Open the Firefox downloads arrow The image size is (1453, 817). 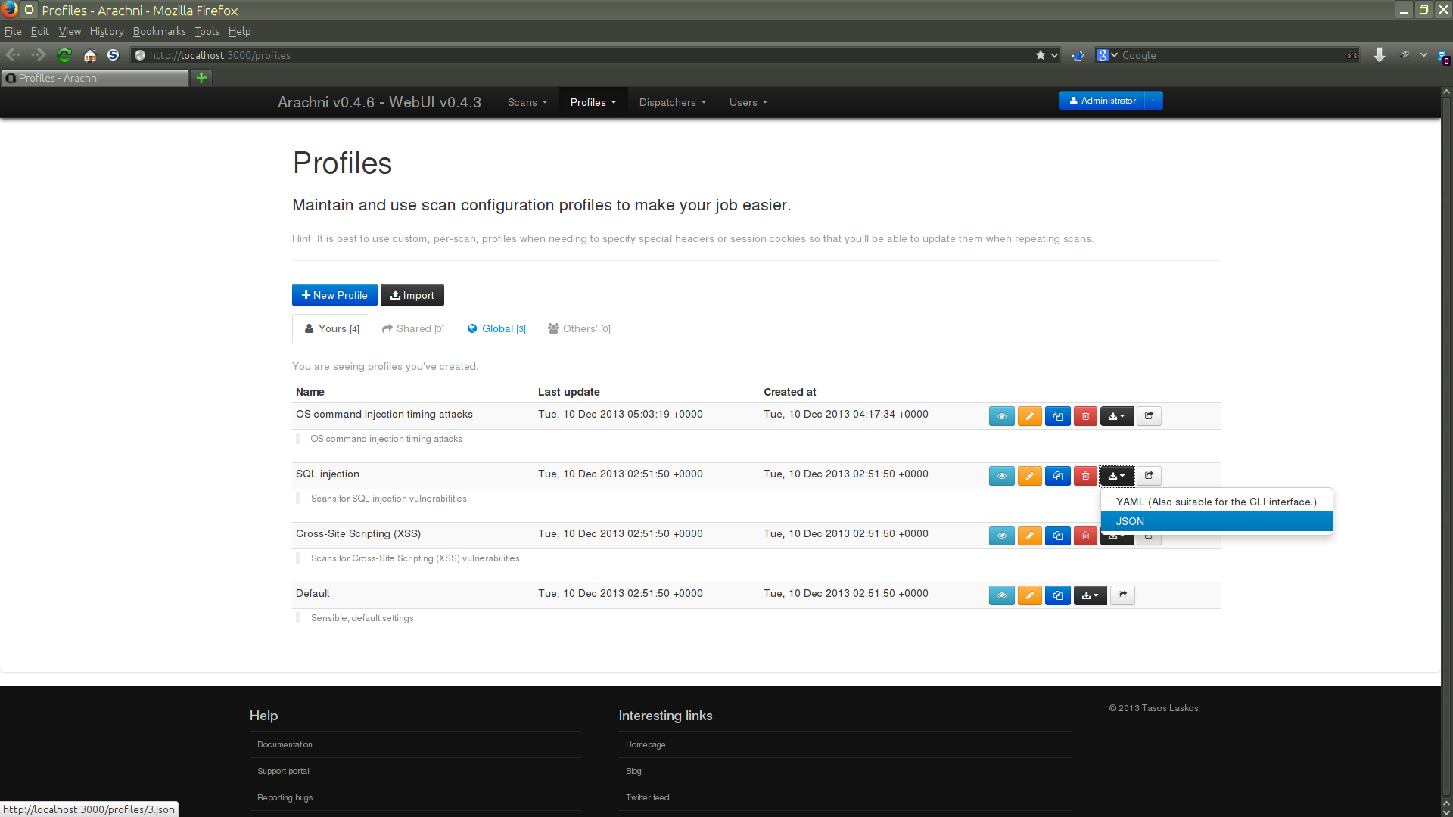click(x=1380, y=55)
